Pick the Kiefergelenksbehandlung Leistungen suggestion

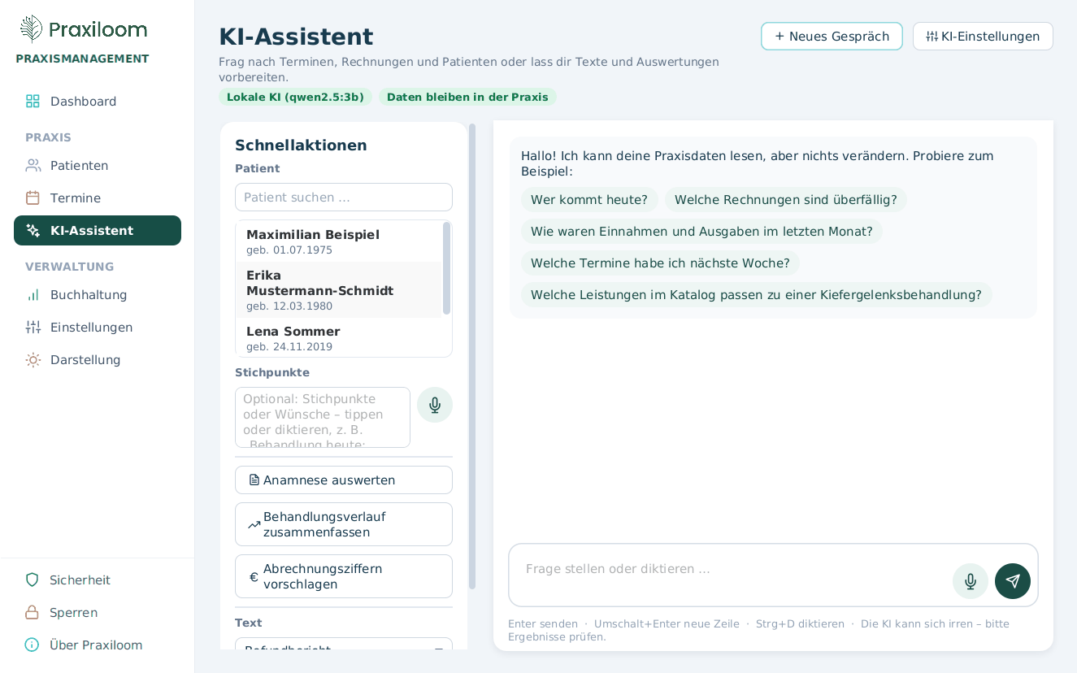[756, 294]
